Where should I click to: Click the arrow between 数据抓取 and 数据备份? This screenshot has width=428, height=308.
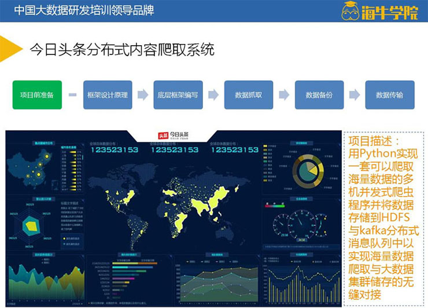[284, 95]
